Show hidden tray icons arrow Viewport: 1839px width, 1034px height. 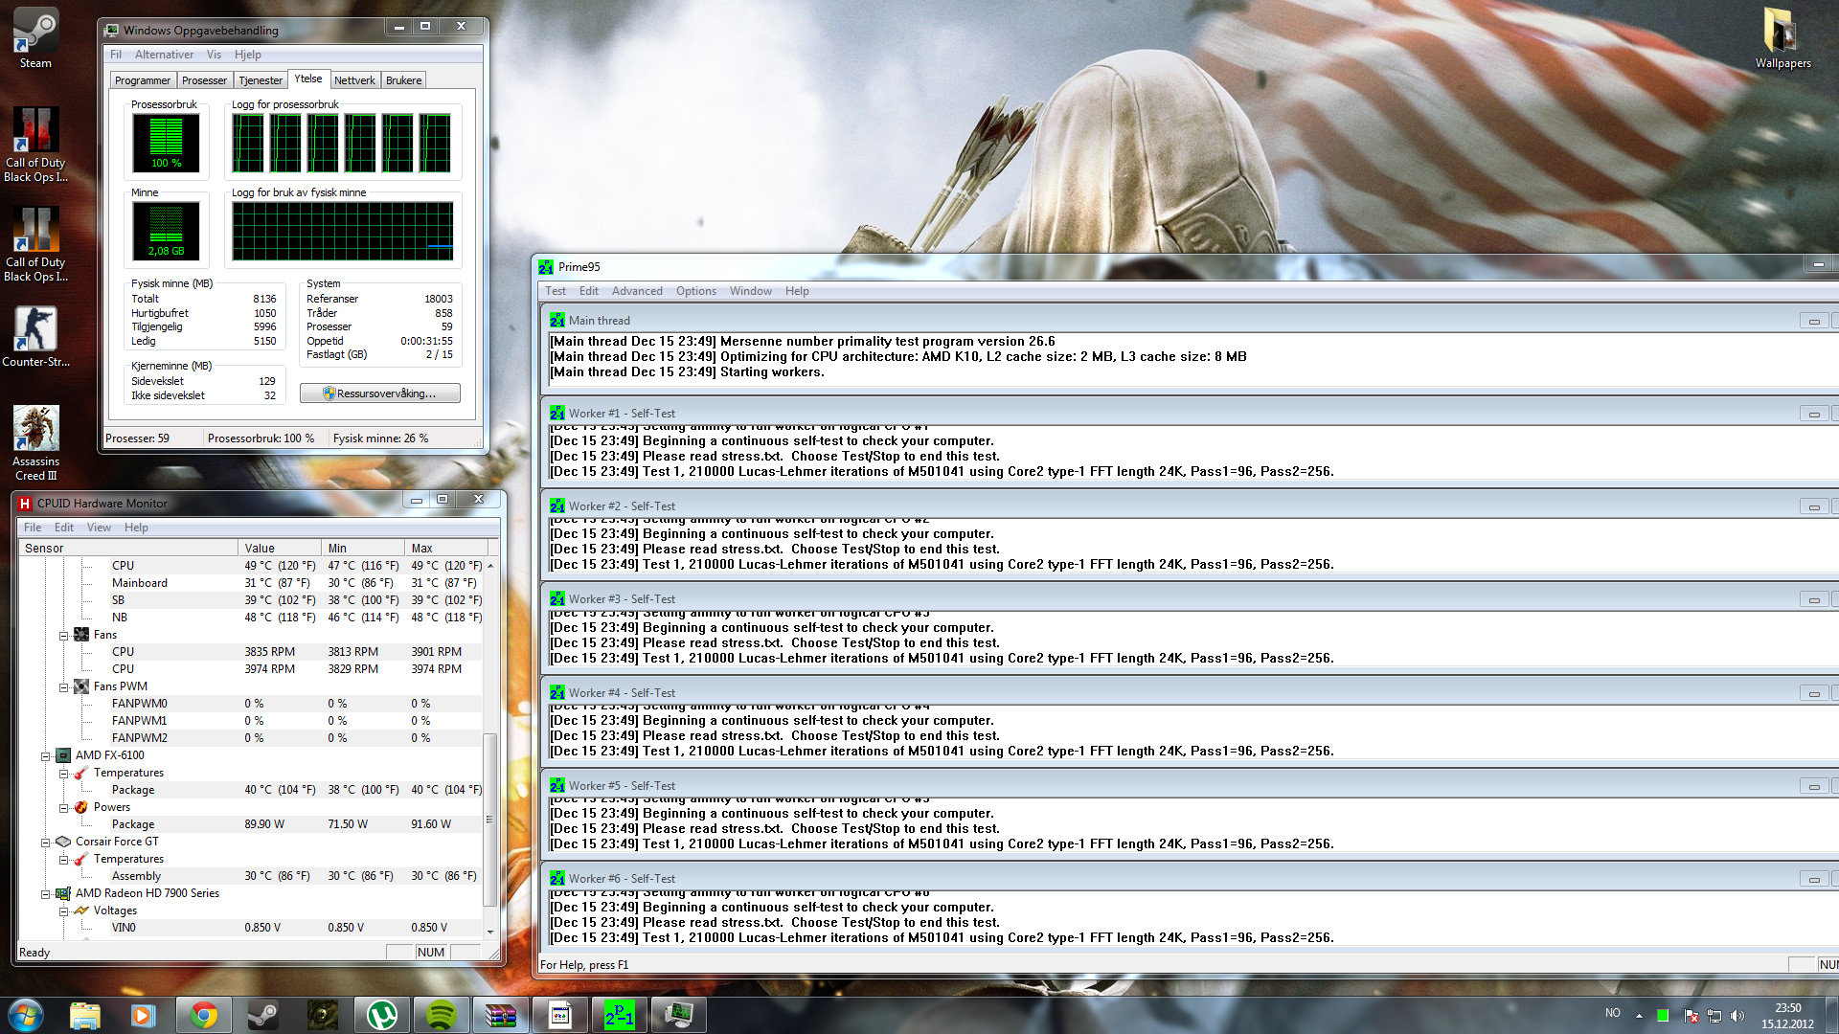(x=1639, y=1016)
